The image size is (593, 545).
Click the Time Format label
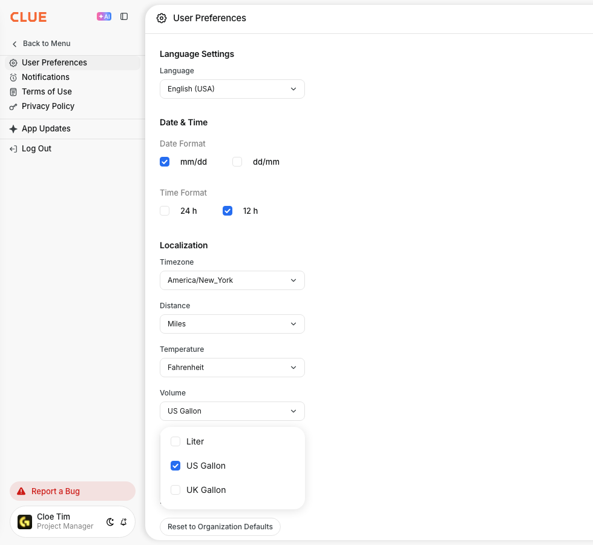[x=183, y=193]
